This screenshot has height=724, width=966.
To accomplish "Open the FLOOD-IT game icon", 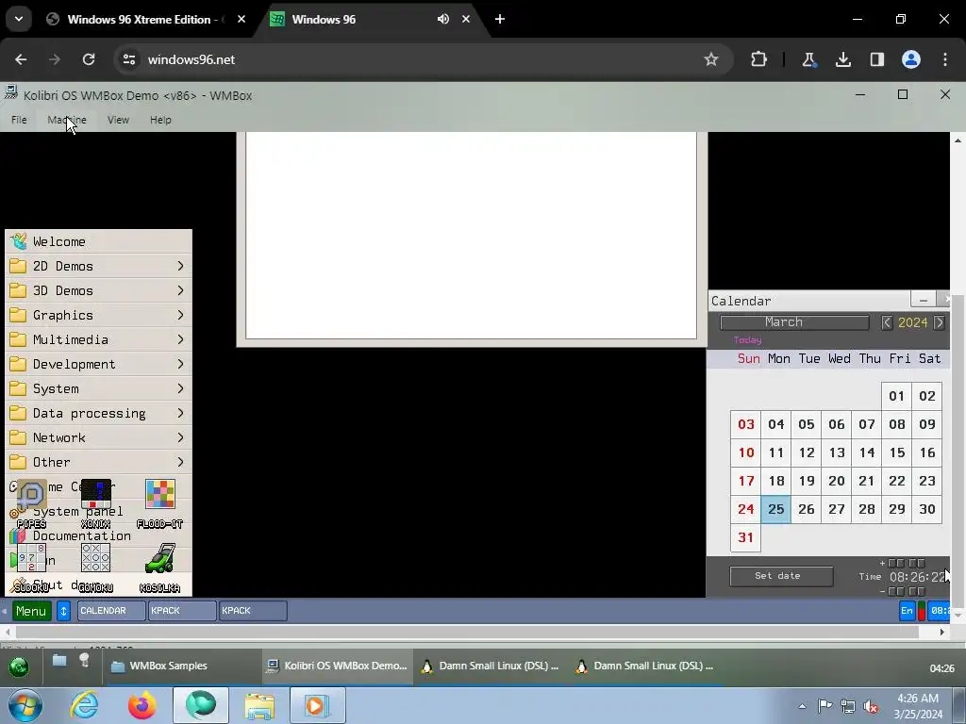I will tap(160, 496).
